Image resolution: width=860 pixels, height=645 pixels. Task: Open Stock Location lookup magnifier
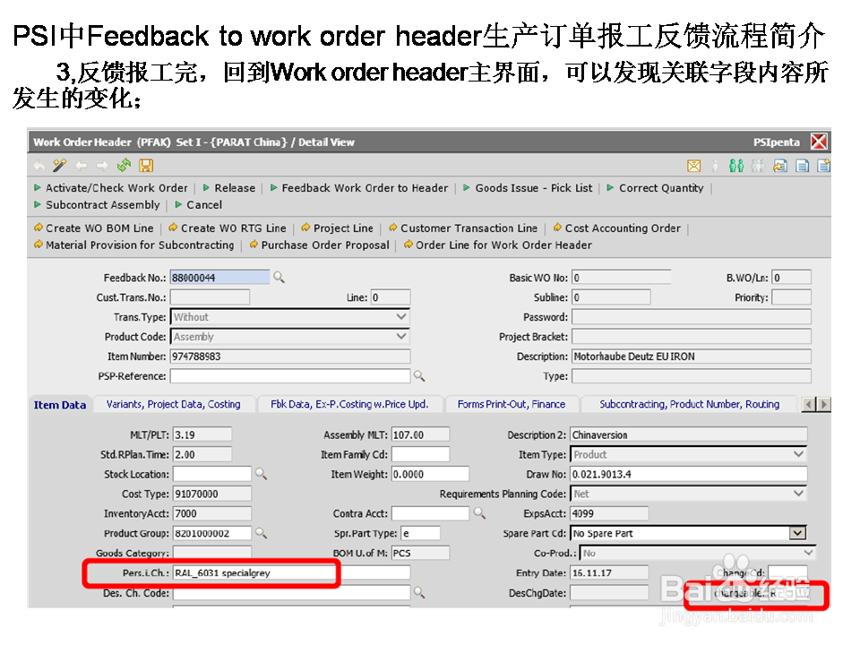pos(261,474)
